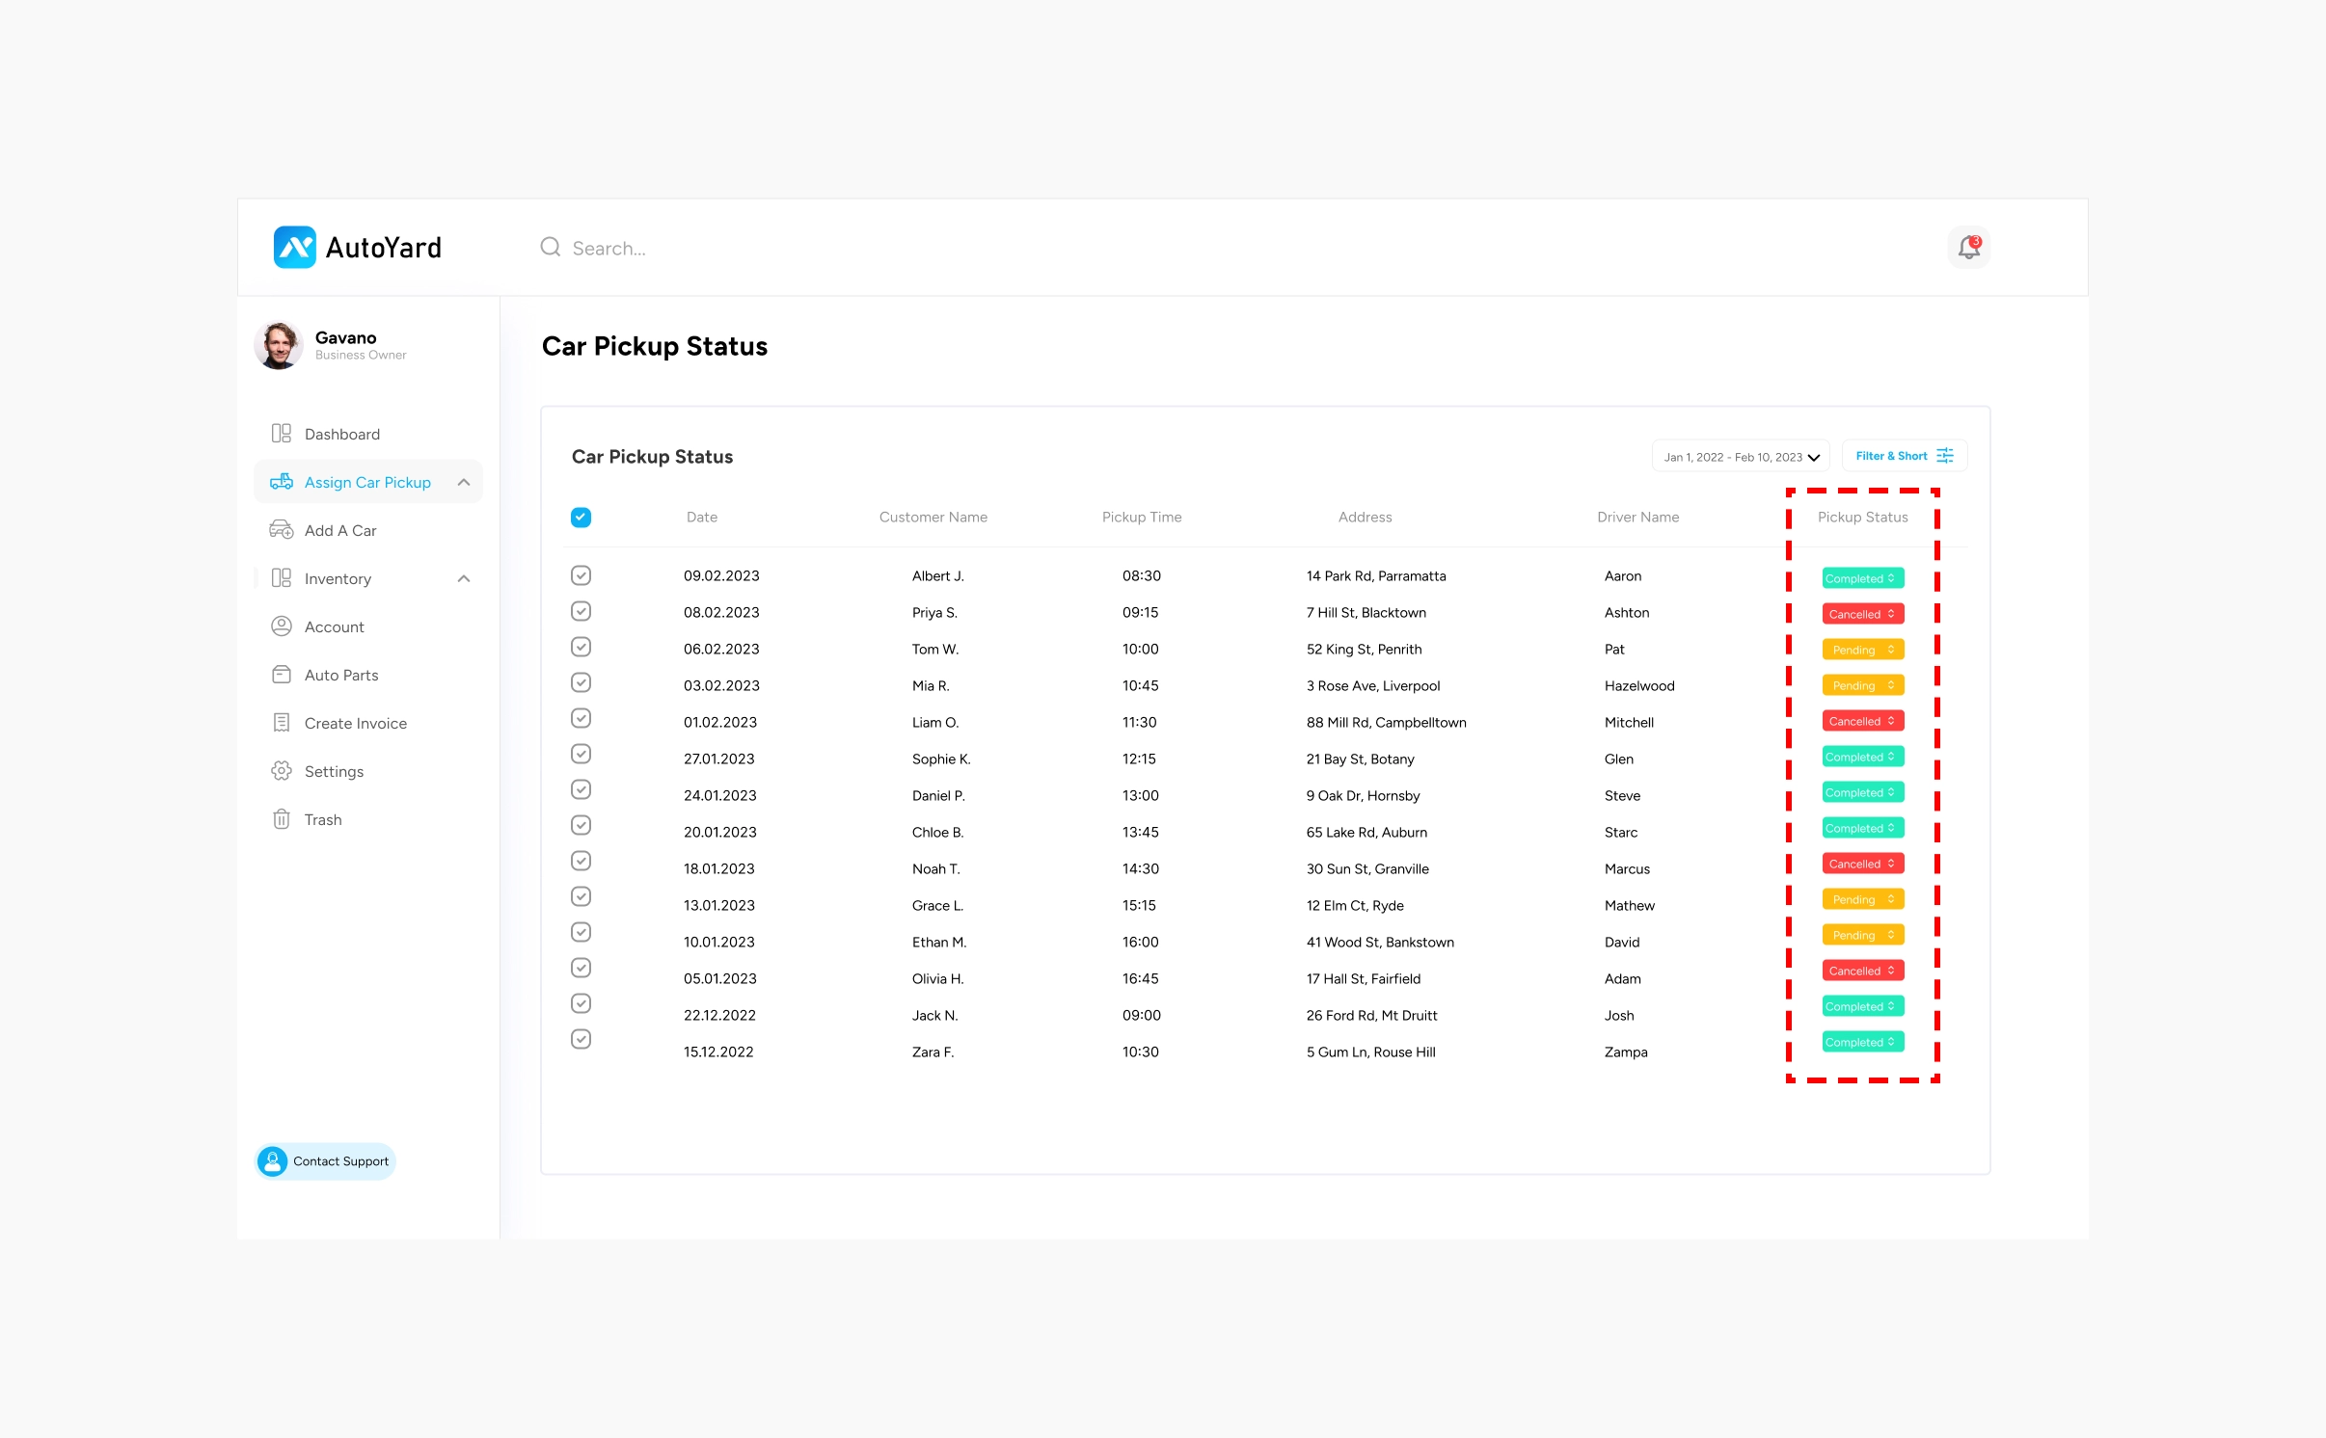Click the AutoYard logo icon
Image resolution: width=2326 pixels, height=1438 pixels.
[294, 248]
